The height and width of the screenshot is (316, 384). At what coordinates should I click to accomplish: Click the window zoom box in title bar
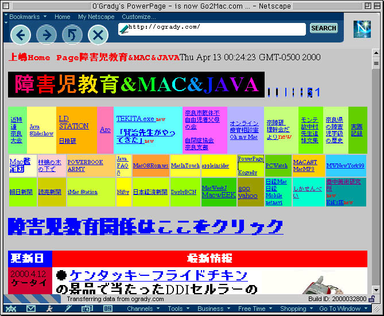click(x=367, y=6)
